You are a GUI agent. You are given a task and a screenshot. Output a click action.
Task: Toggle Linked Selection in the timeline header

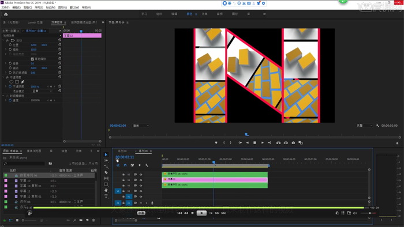click(132, 165)
